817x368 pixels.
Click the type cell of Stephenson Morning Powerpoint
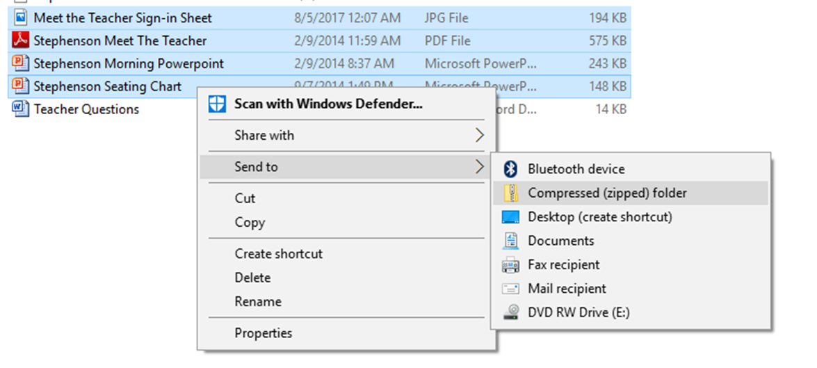coord(480,64)
